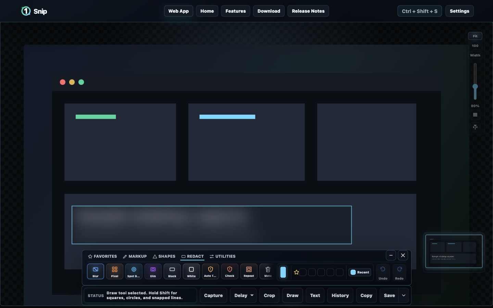Select the Blur redaction tool
Viewport: 493px width, 308px height.
point(96,271)
